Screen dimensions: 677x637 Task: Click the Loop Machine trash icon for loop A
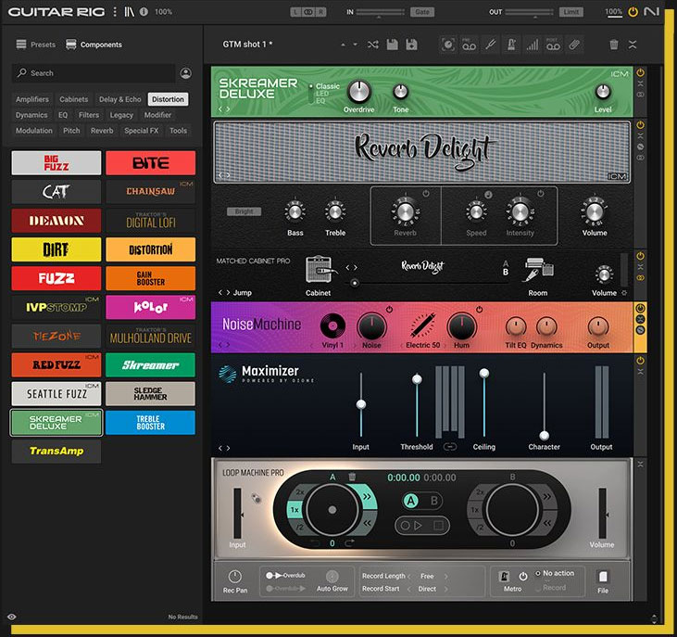click(x=352, y=477)
